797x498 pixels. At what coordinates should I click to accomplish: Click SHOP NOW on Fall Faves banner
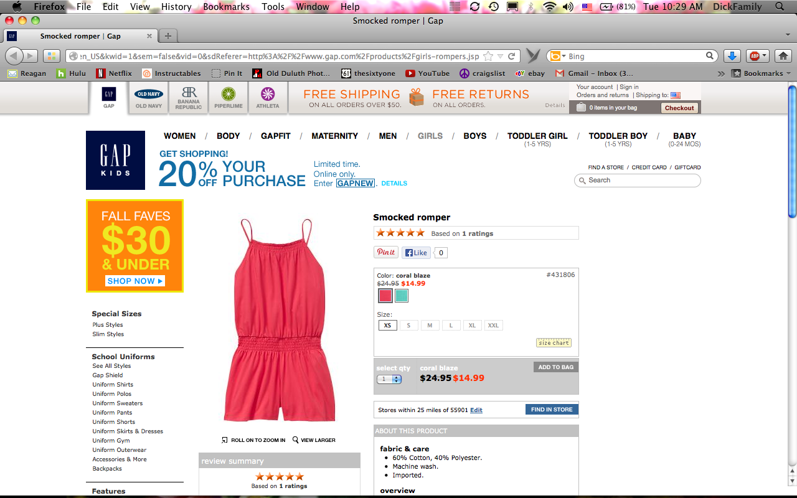pyautogui.click(x=135, y=281)
